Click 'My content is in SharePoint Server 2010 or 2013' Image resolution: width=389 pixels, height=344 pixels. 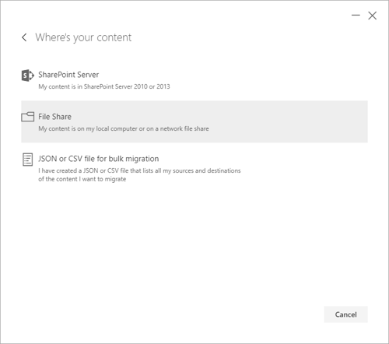(104, 86)
